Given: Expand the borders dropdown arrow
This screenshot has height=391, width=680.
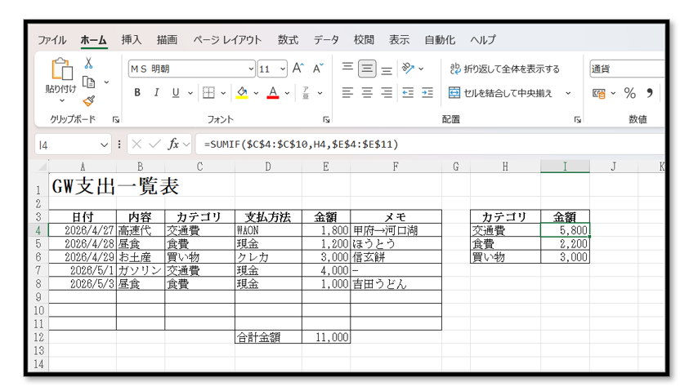Looking at the screenshot, I should [223, 93].
